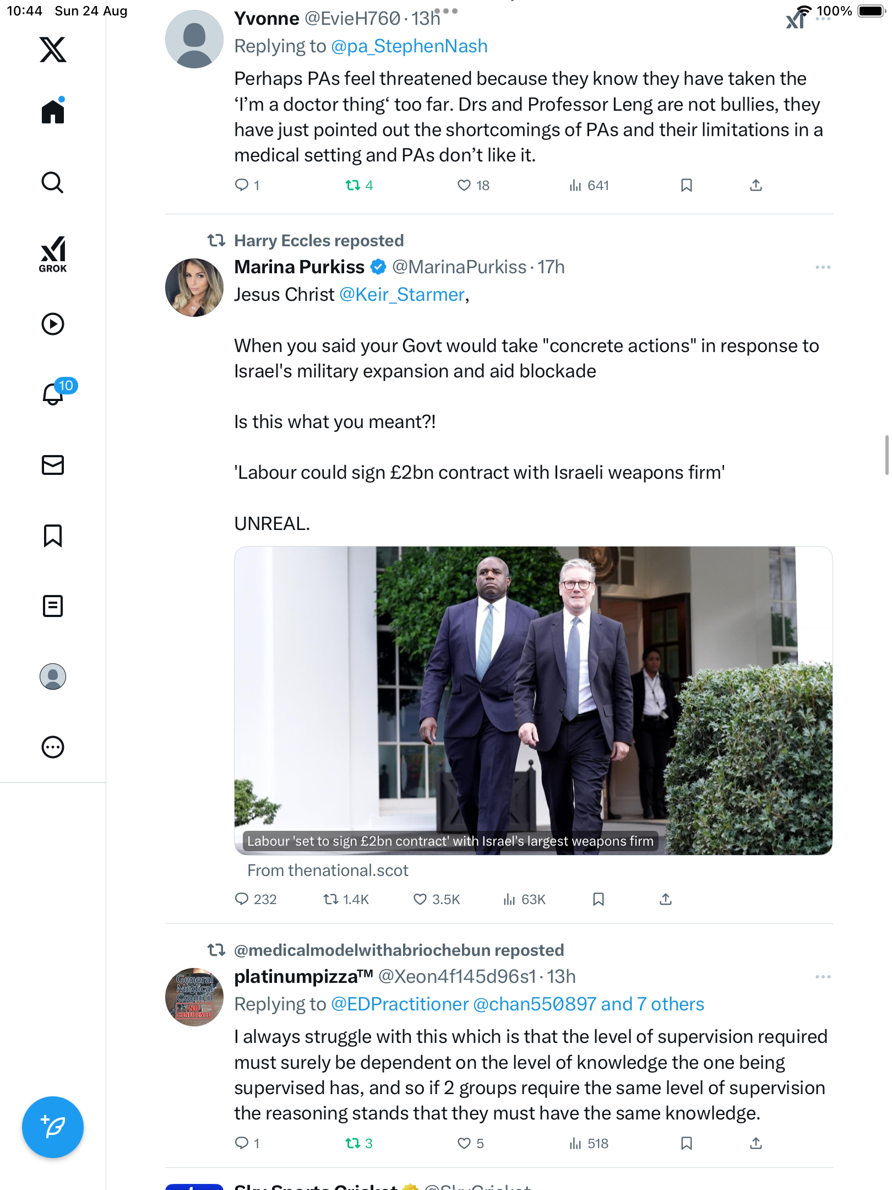Open Marina Purkiss's profile picture
This screenshot has height=1190, width=892.
point(194,288)
